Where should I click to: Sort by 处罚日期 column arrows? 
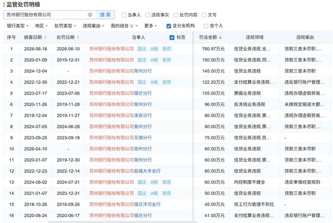pyautogui.click(x=78, y=37)
